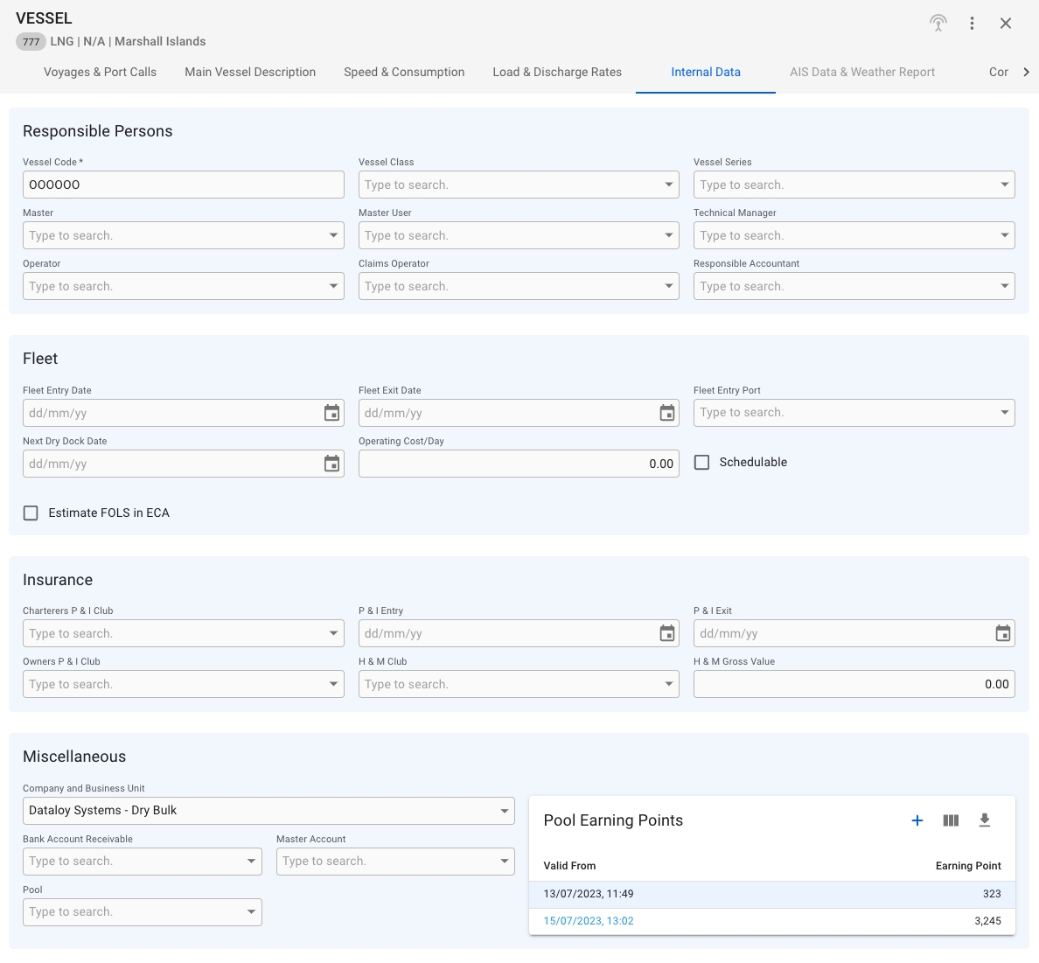1039x963 pixels.
Task: Open the three-dot vessel options menu
Action: click(x=972, y=24)
